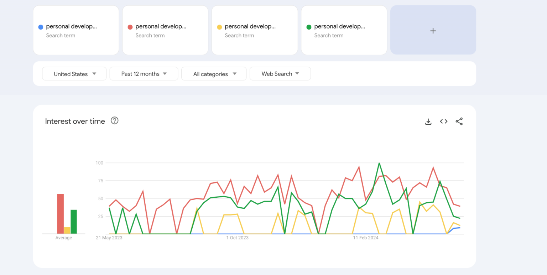
Task: Select the first blue search term card
Action: 76,30
